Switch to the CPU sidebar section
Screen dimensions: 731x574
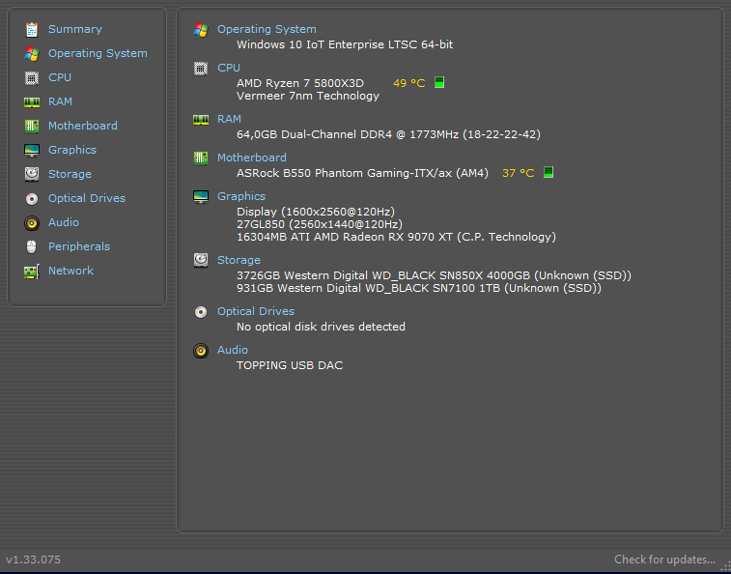(x=60, y=77)
